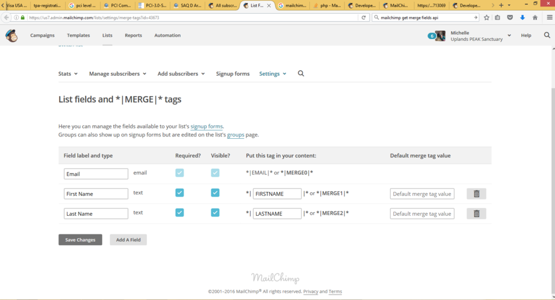Image resolution: width=555 pixels, height=300 pixels.
Task: Go to Lists in the top navigation
Action: pos(107,35)
